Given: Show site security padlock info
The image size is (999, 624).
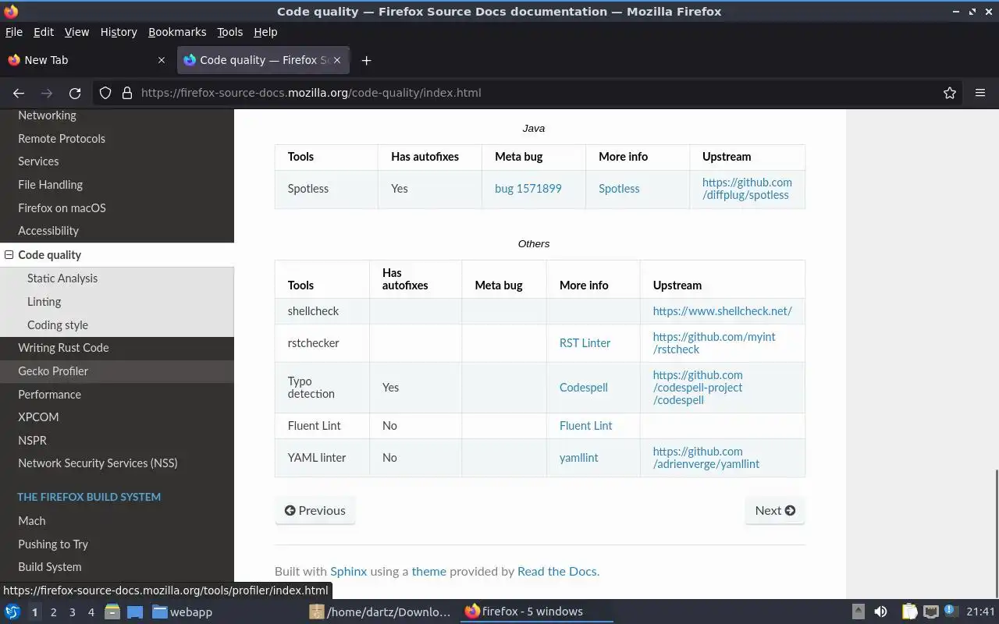Looking at the screenshot, I should (x=127, y=93).
